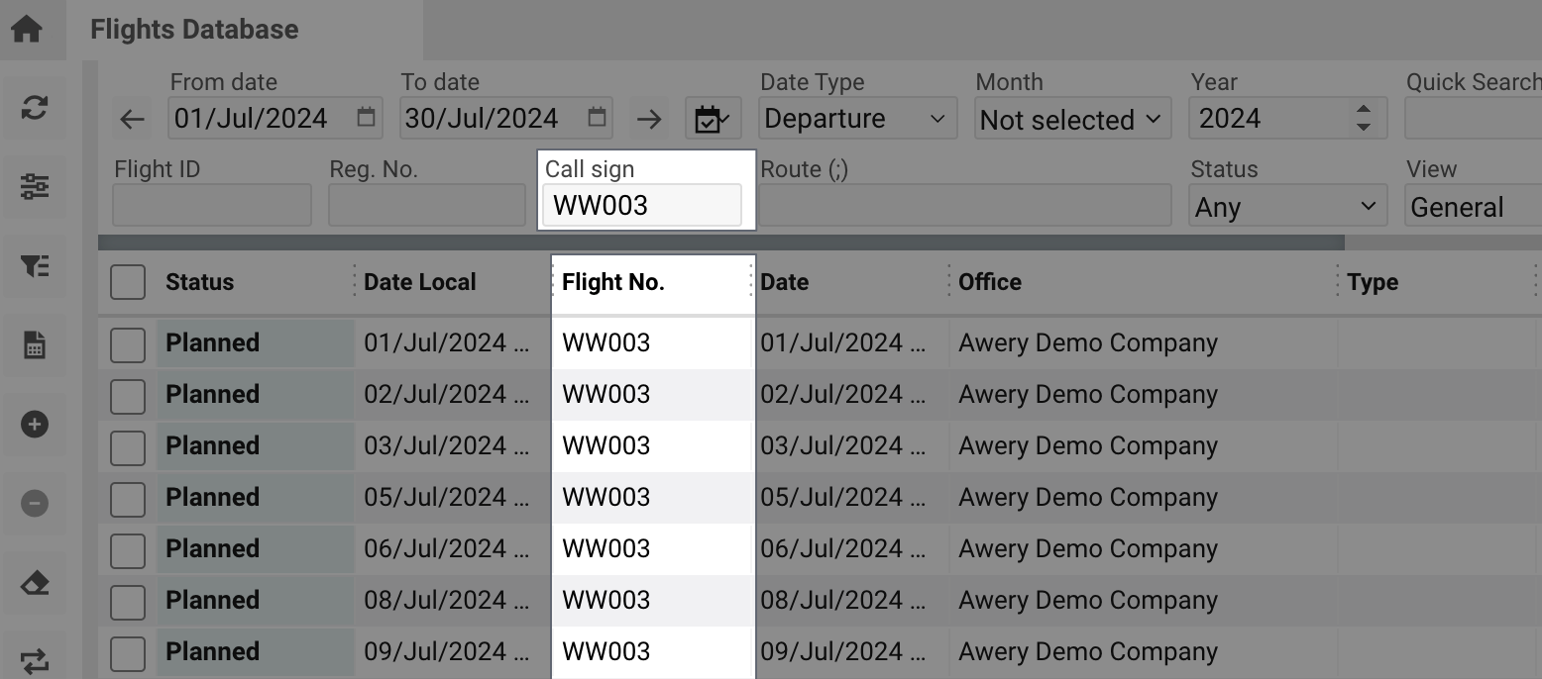Sort by the Flight No. column header
The width and height of the screenshot is (1542, 679).
tap(613, 282)
